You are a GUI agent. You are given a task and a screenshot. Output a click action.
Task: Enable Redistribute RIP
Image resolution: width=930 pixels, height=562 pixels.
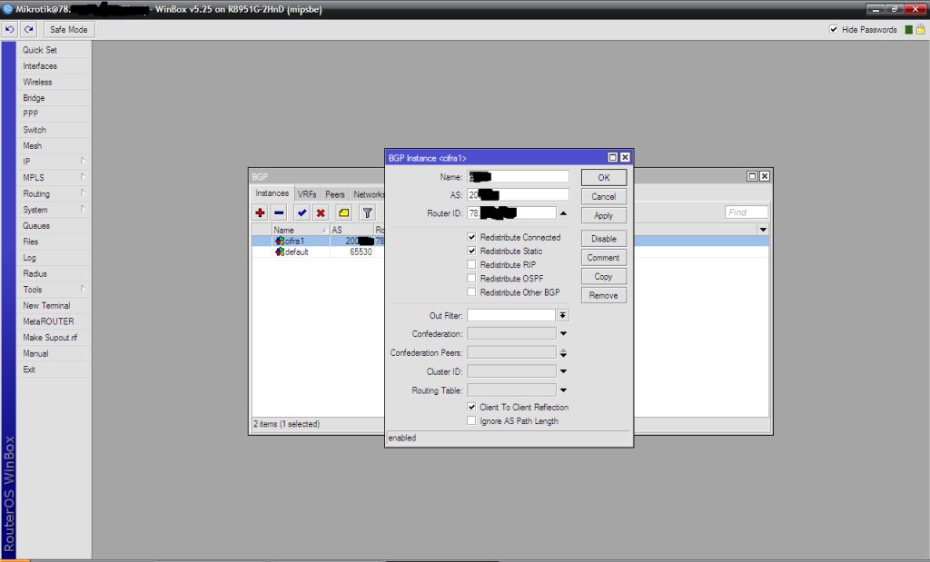coord(471,264)
